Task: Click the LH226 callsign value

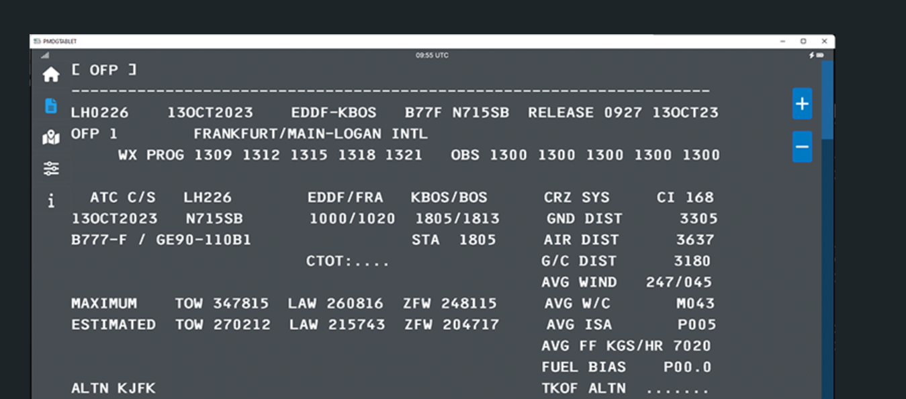Action: [208, 197]
